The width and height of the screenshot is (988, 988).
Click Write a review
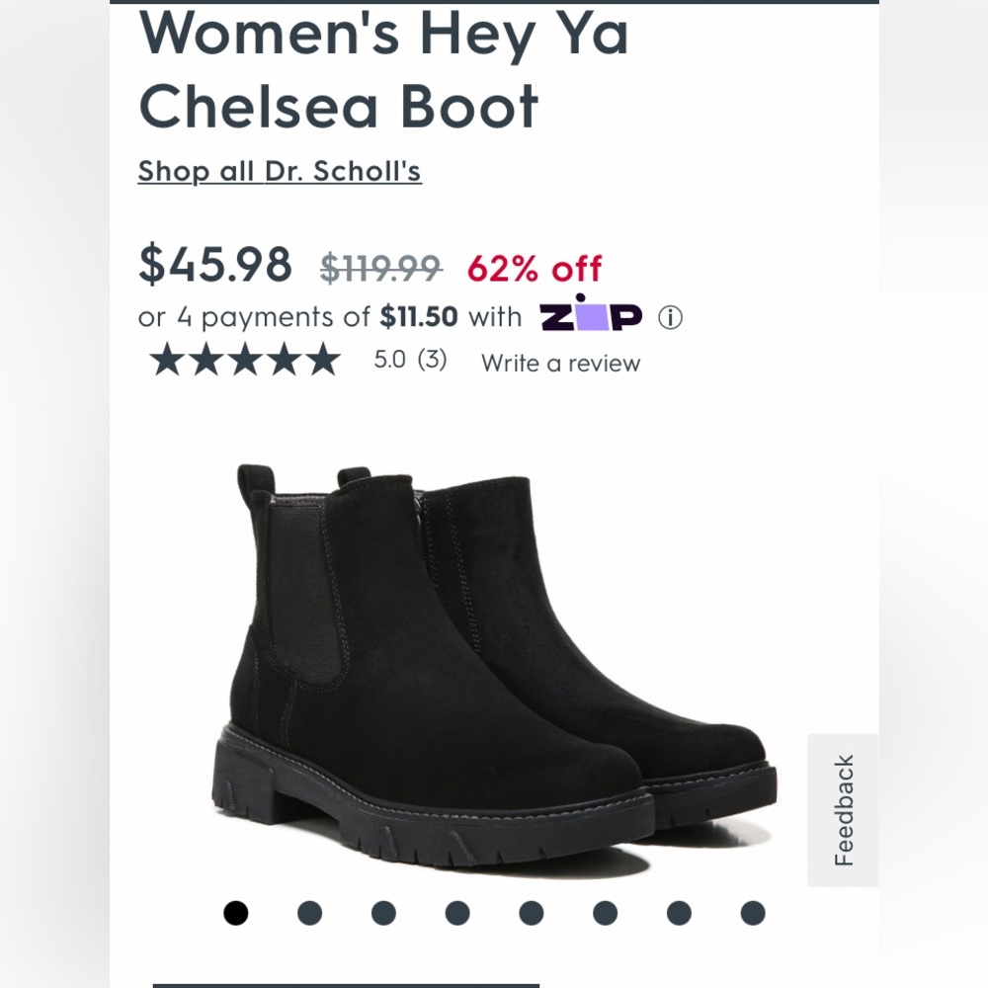pos(559,364)
